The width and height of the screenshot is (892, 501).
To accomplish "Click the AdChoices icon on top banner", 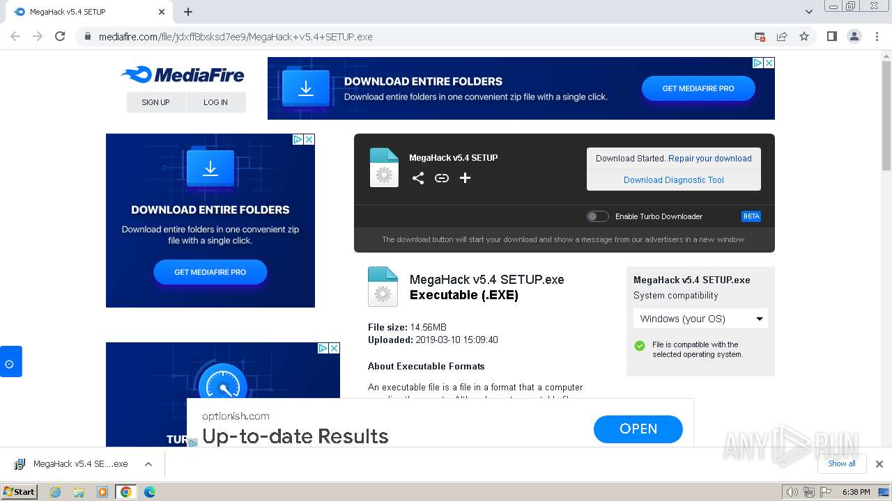I will [758, 63].
